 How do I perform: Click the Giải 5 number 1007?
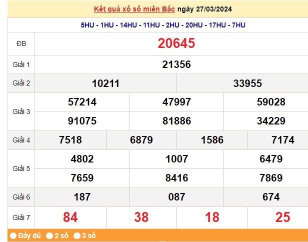176,159
